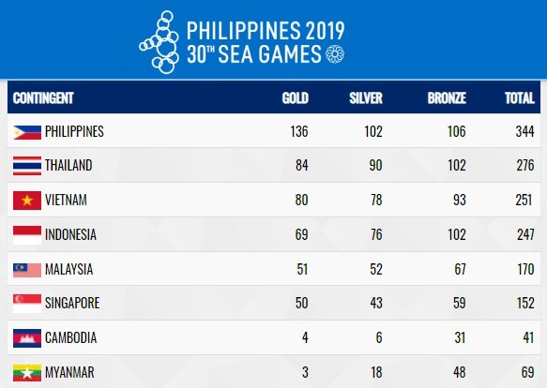Open the VIETNAM contingent name
547x388 pixels.
point(66,201)
